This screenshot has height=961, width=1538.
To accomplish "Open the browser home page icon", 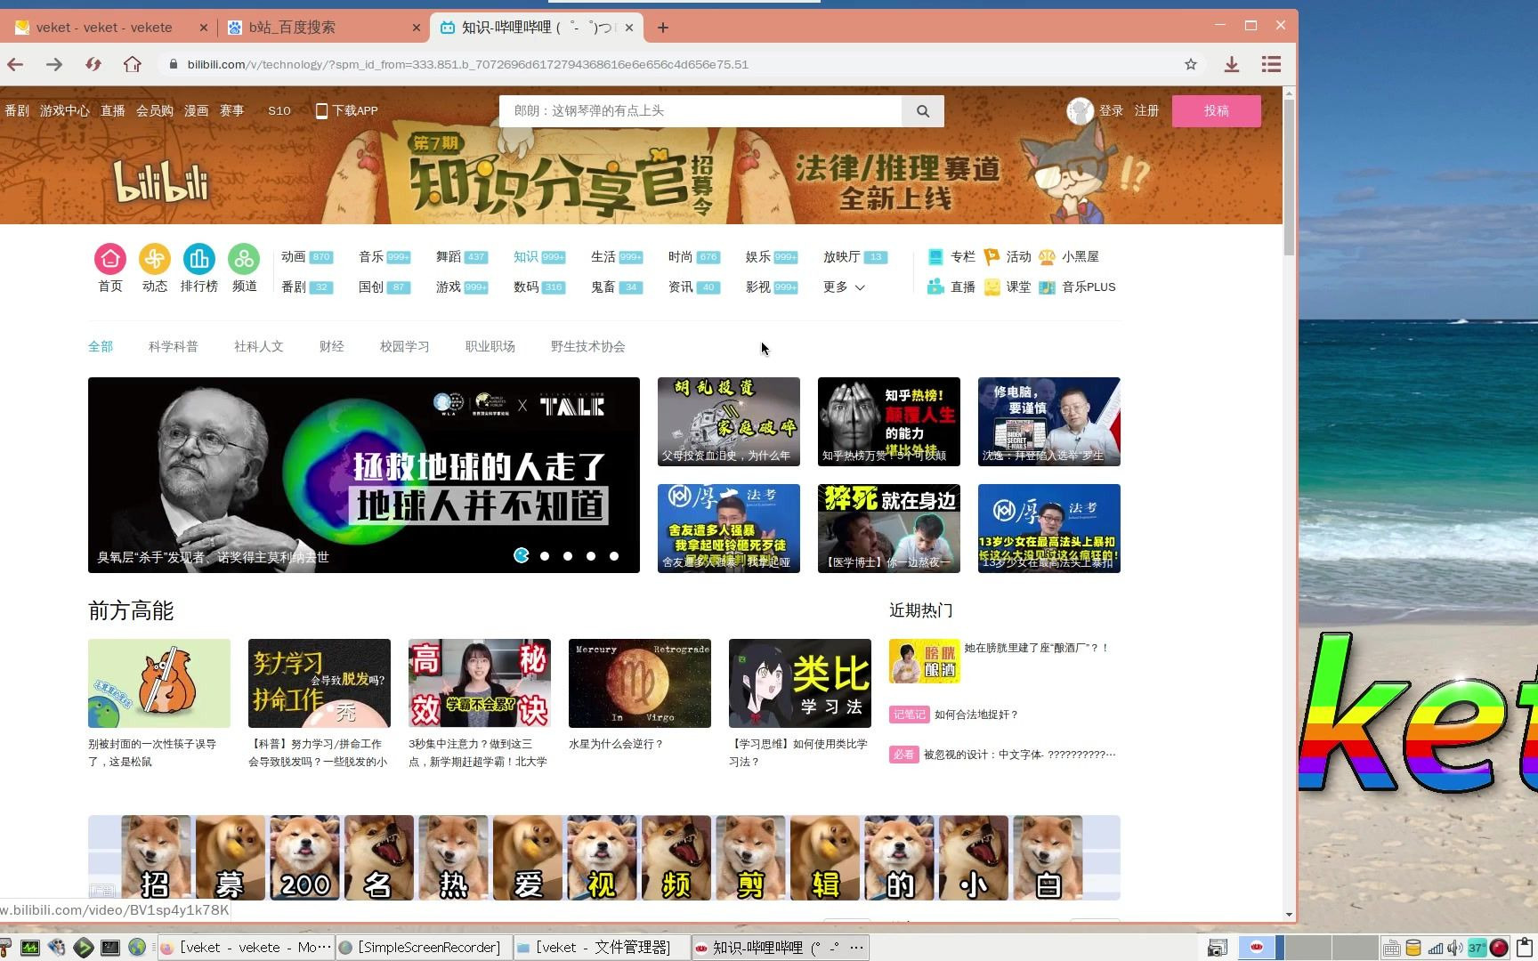I will [133, 64].
